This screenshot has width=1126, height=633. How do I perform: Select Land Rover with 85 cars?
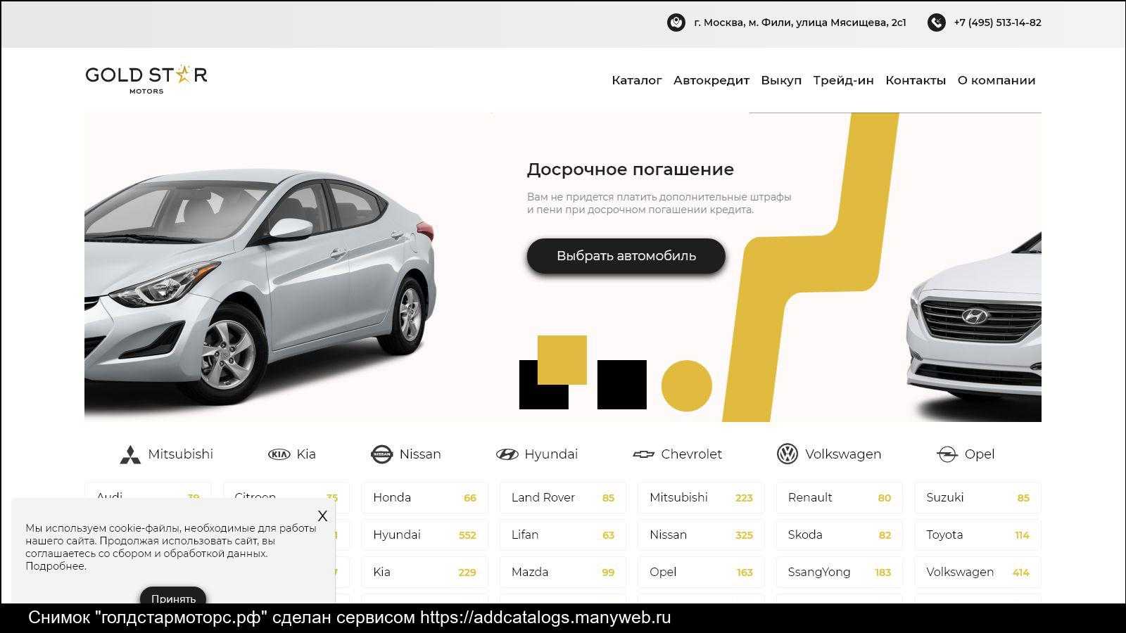coord(563,498)
